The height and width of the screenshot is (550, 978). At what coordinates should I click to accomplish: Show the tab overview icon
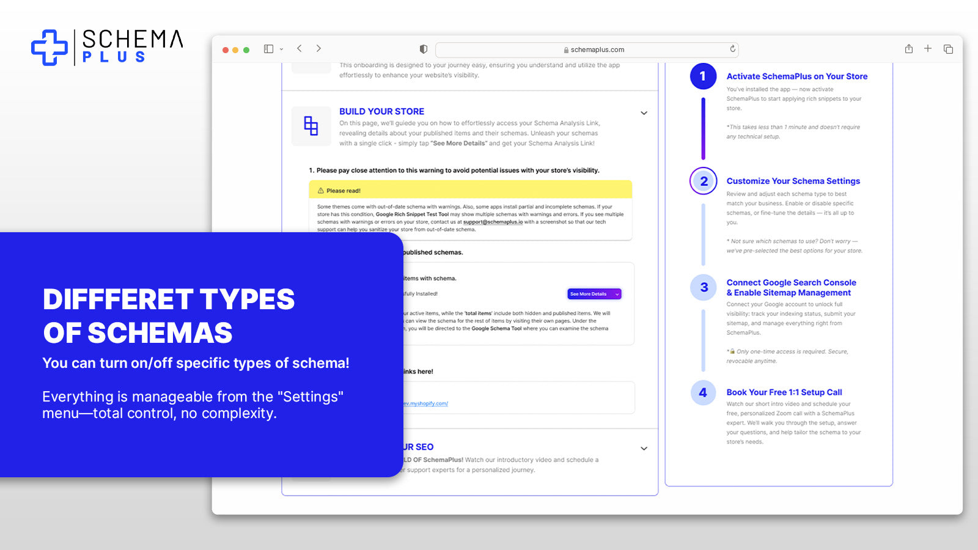948,49
